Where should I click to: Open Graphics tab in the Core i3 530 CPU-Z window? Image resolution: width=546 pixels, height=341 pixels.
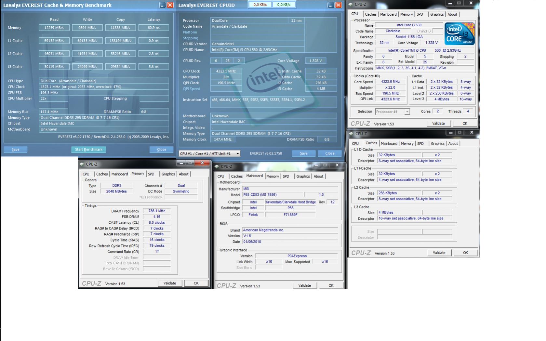click(x=437, y=14)
